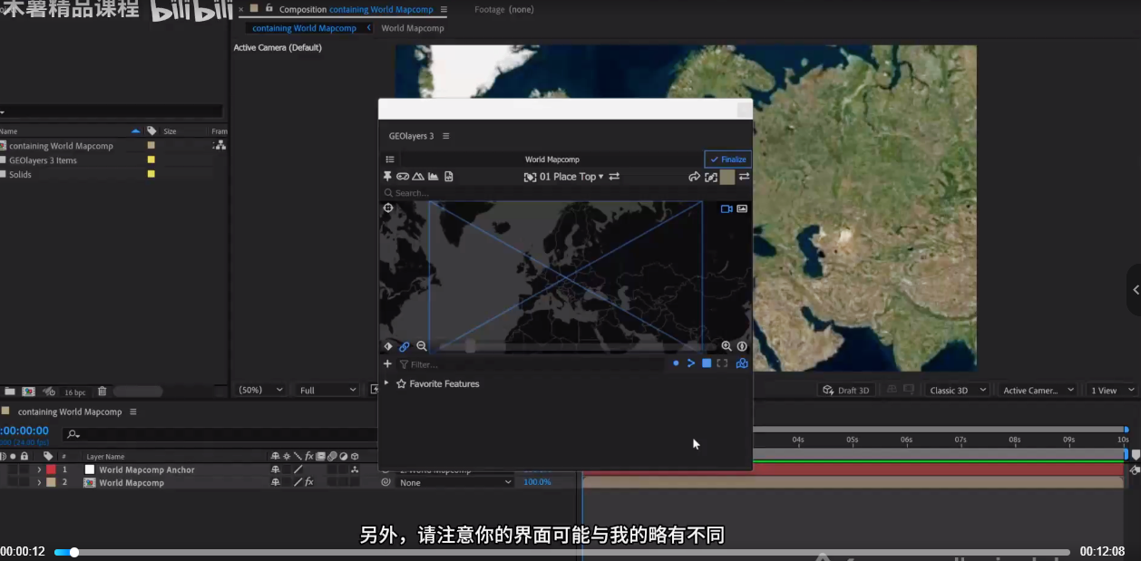Click the elevation chart icon in GEOlayers
Screen dimensions: 1141x561
coord(433,177)
